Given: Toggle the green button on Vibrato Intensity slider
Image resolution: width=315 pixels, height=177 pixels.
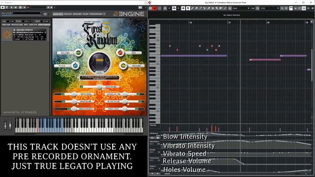Looking at the screenshot, I should (x=69, y=109).
